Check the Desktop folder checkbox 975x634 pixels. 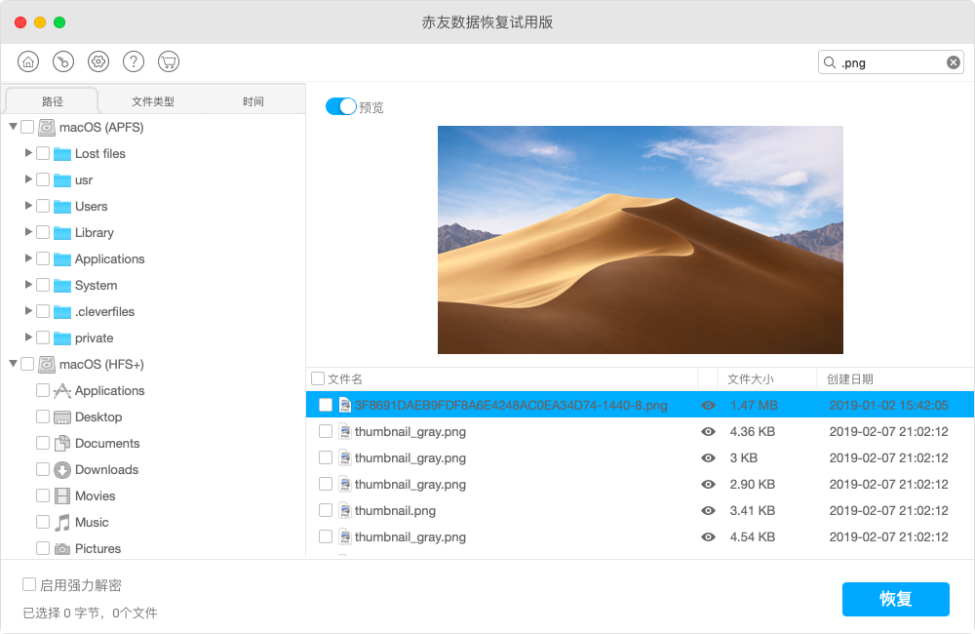43,416
